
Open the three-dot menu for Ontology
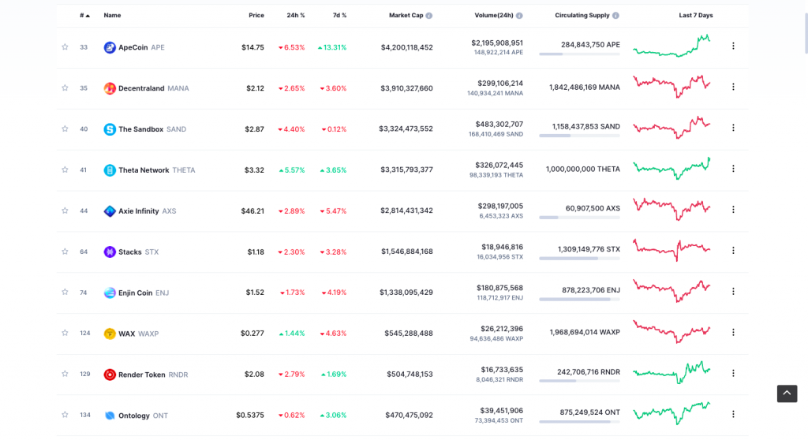click(x=733, y=414)
